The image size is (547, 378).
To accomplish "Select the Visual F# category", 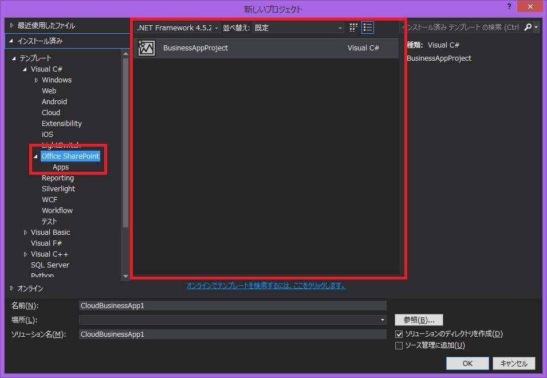I will (46, 243).
